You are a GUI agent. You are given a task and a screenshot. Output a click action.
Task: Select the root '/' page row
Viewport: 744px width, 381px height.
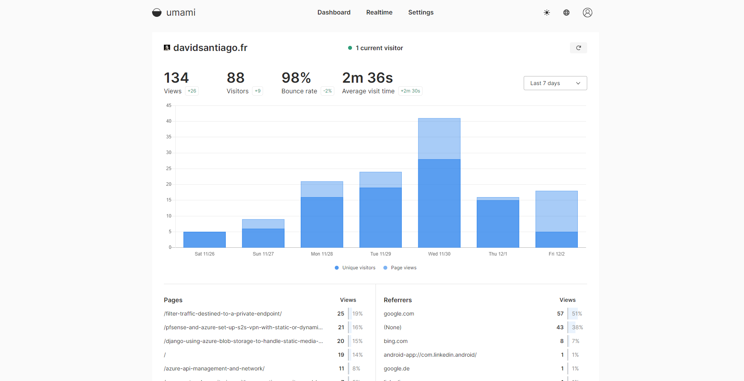[264, 355]
